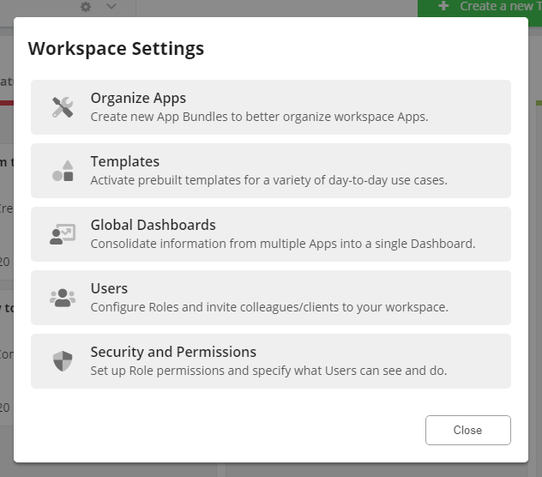Click the people group icon for Users
This screenshot has width=542, height=477.
click(x=63, y=298)
